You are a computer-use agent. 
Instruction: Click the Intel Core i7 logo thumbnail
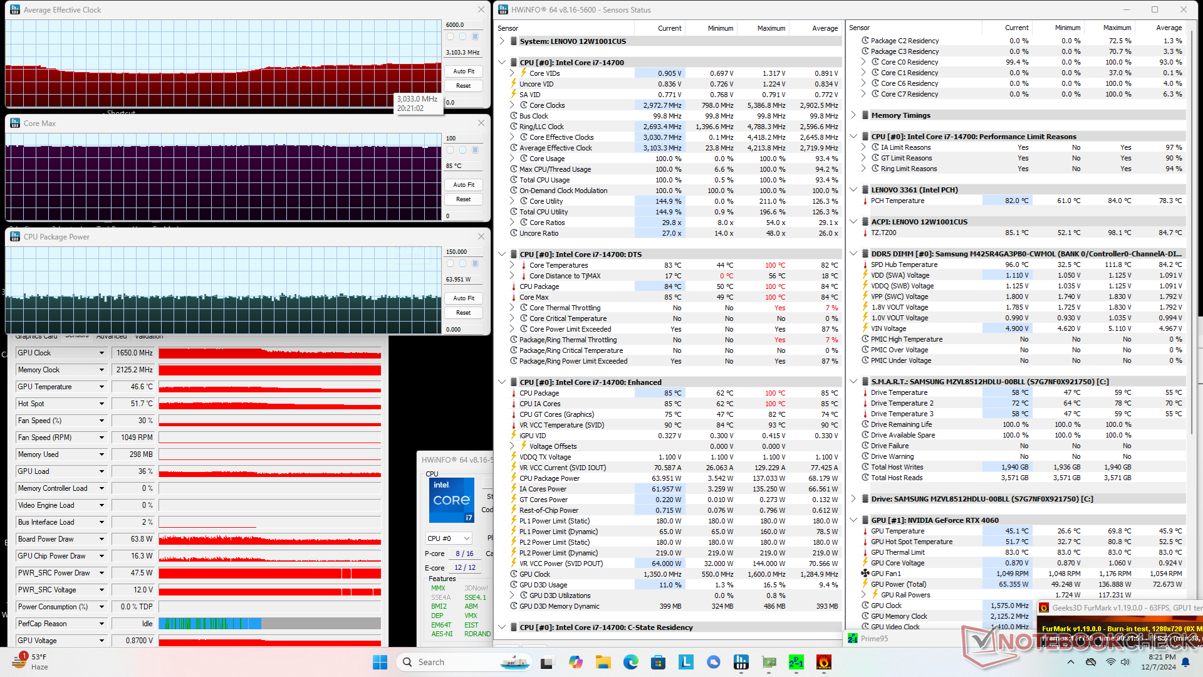[x=451, y=500]
